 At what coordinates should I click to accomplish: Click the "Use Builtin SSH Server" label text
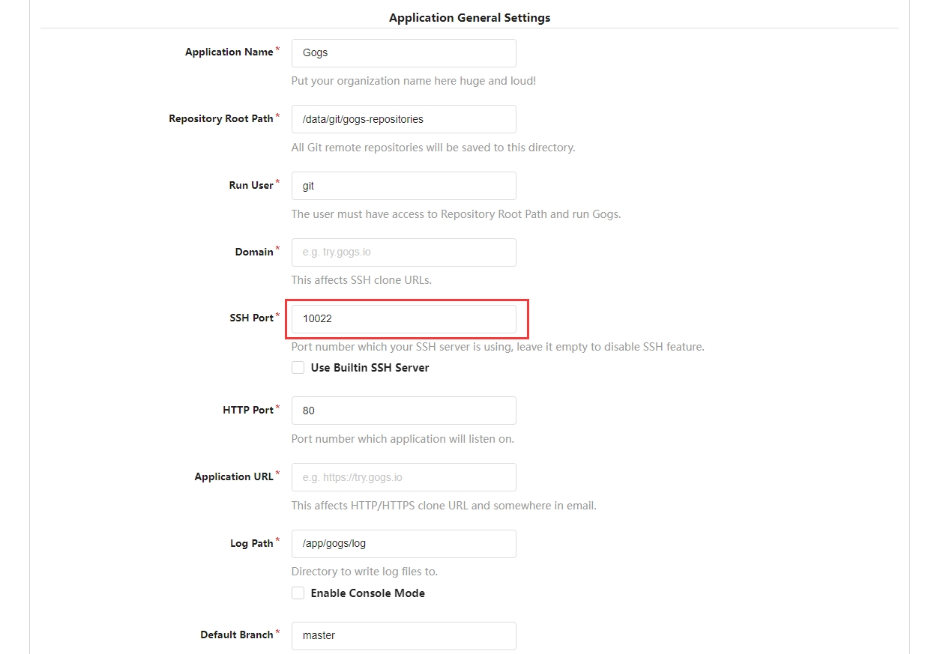tap(370, 368)
